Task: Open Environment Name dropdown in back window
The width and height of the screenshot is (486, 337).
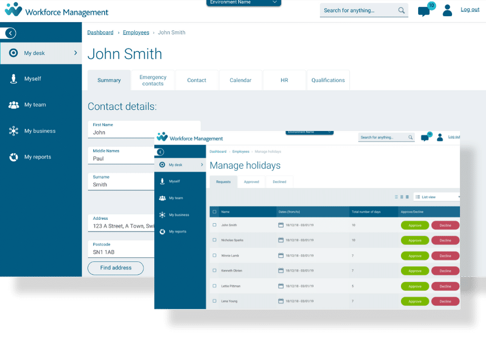Action: pos(244,3)
